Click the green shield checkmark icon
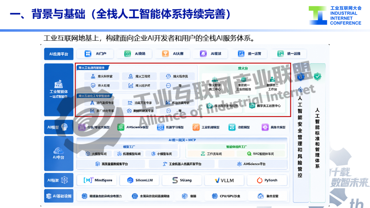Viewport: 370px width, 208px height. coord(317,76)
